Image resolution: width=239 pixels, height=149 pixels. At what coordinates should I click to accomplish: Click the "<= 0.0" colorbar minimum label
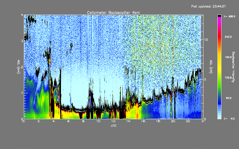pos(229,118)
